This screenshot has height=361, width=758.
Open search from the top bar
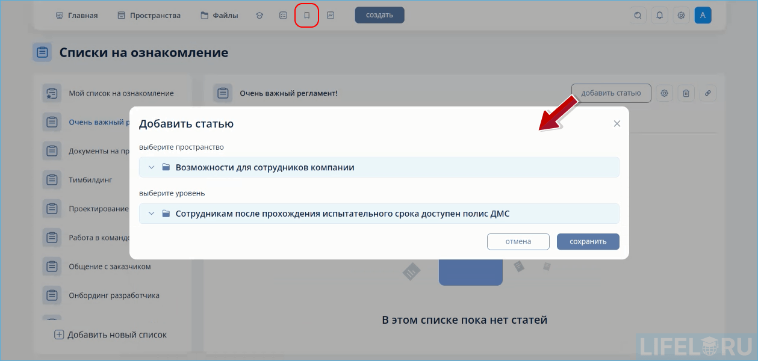point(638,15)
